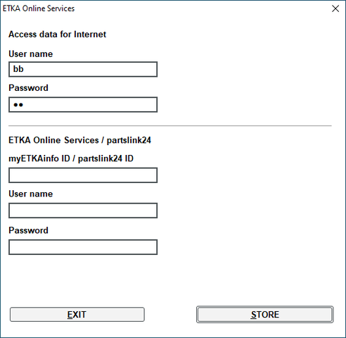Click the User name label above 'bb'

pyautogui.click(x=31, y=54)
